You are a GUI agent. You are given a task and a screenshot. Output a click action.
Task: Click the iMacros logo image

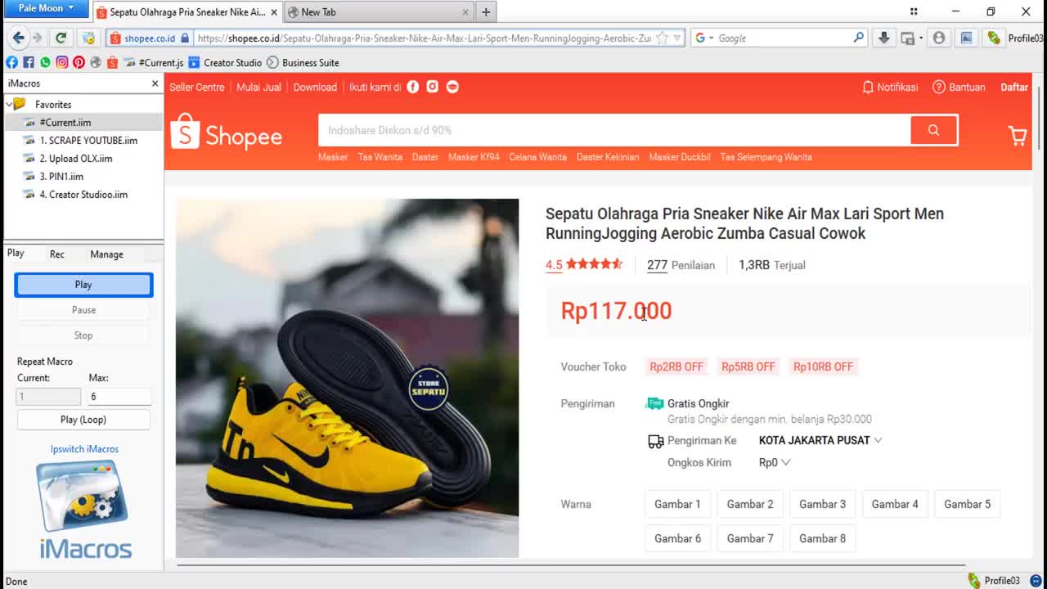pyautogui.click(x=84, y=510)
